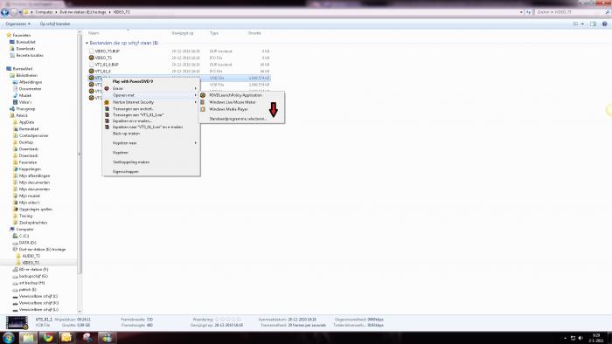Click the VTS_01_0 IFO file icon

pos(91,71)
